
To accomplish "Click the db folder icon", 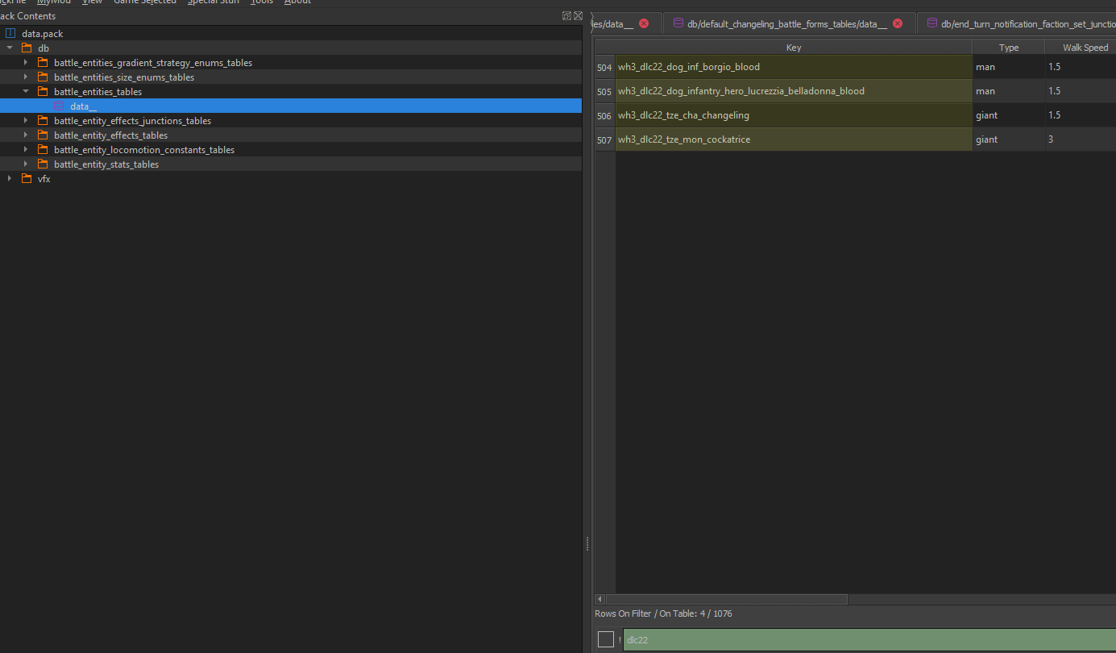I will point(27,48).
